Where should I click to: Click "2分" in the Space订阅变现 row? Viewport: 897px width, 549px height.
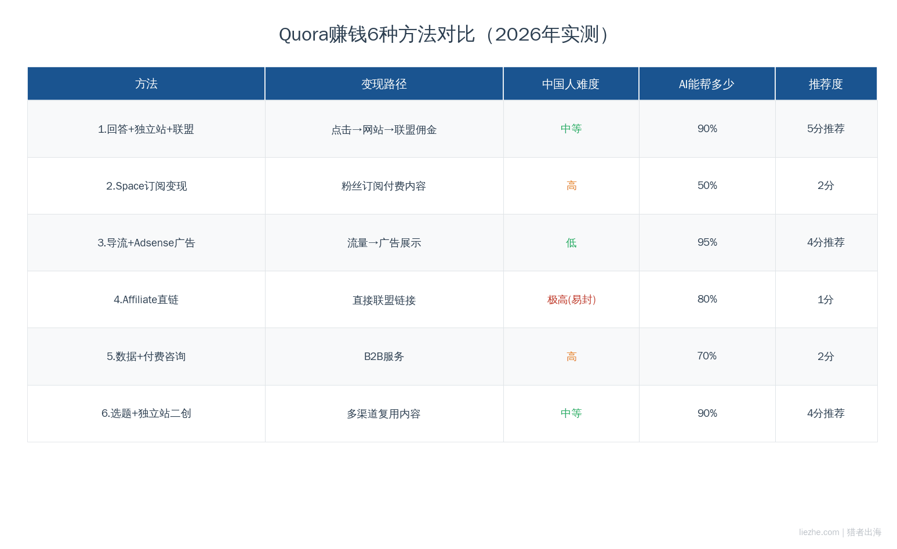pyautogui.click(x=826, y=186)
